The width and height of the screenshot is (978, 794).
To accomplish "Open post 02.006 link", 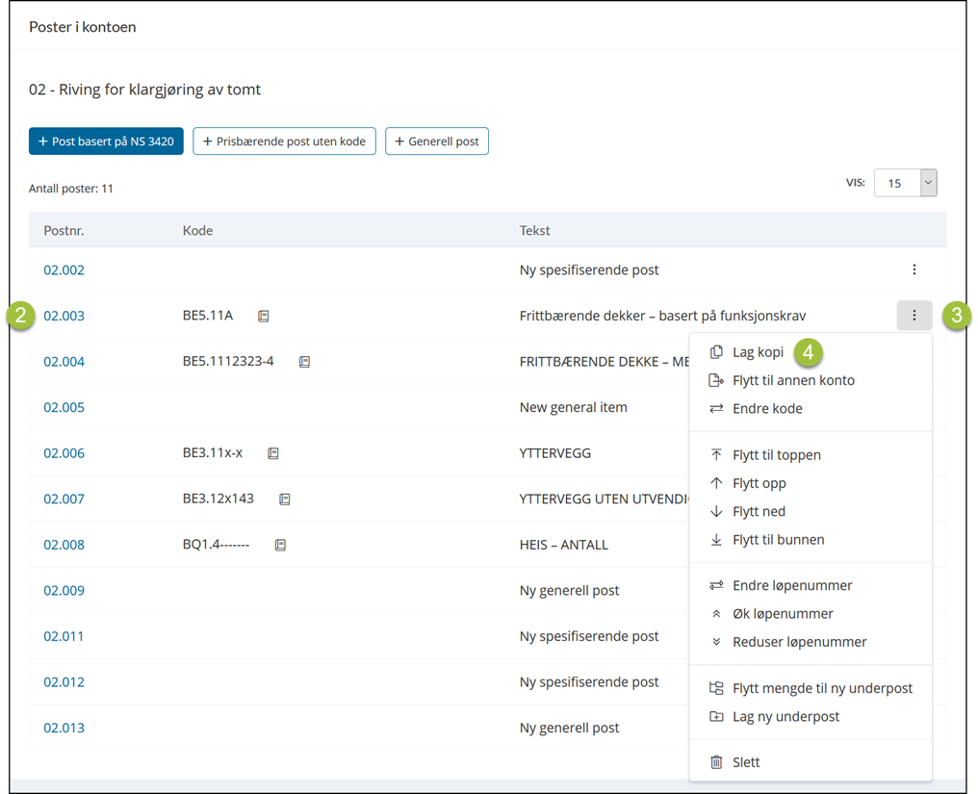I will pos(64,453).
